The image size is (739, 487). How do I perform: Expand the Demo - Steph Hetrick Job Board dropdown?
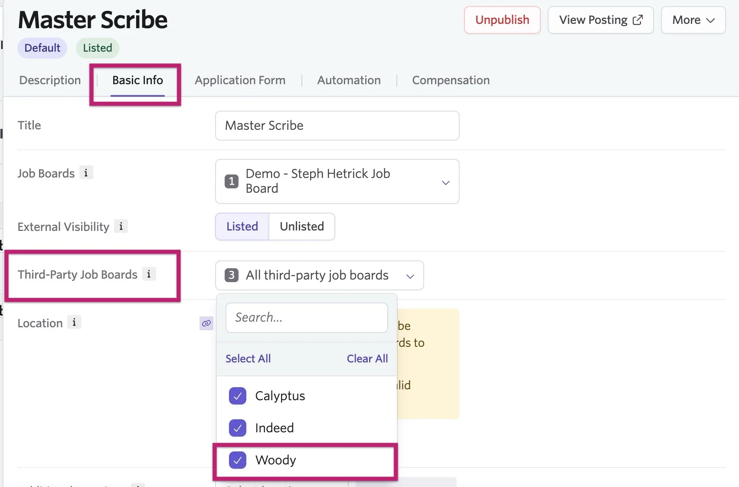click(337, 181)
